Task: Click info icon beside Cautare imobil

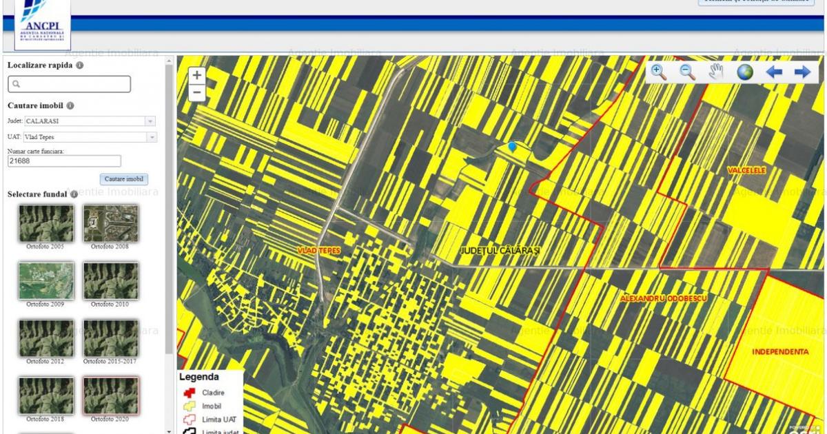Action: pos(70,106)
